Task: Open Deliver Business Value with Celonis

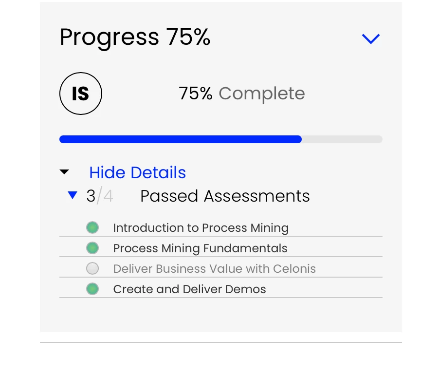Action: tap(214, 268)
